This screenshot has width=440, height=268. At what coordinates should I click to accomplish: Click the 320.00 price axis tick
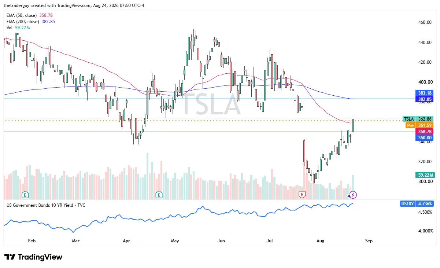point(425,162)
